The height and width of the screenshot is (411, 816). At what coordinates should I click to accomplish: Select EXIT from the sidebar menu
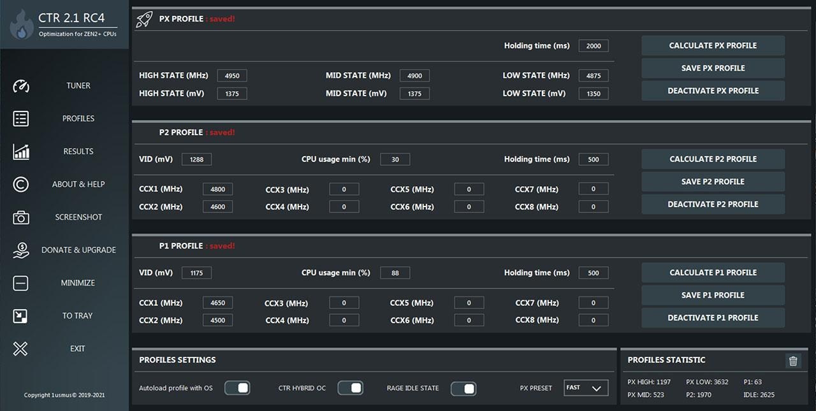(20, 349)
